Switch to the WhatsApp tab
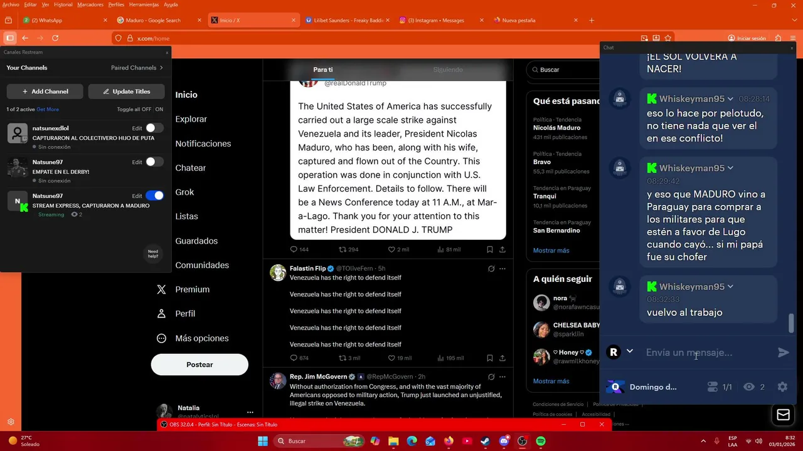 tap(65, 20)
